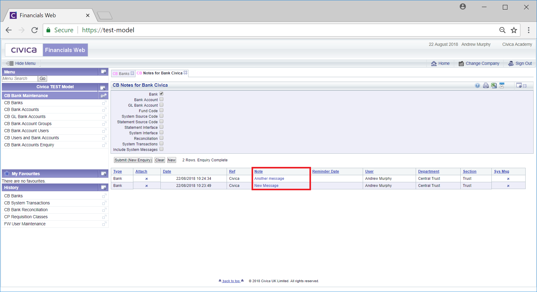Collapse the Menu panel header icon

point(104,72)
